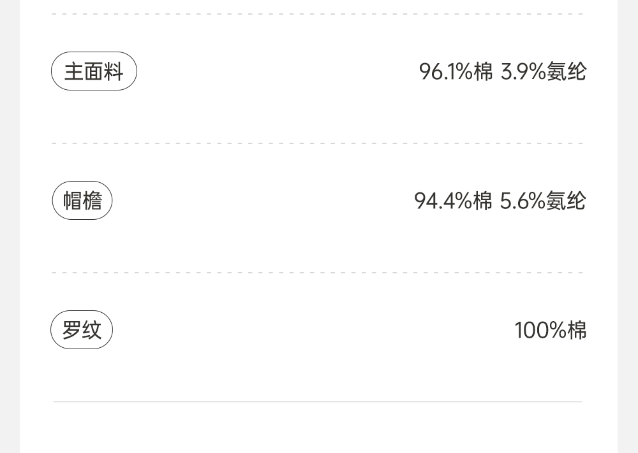
Task: Click the 96.1%棉 text
Action: (x=456, y=71)
